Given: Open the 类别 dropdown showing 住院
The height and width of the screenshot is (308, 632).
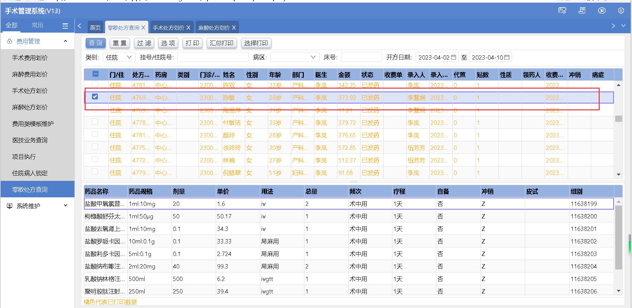Looking at the screenshot, I should pos(119,57).
